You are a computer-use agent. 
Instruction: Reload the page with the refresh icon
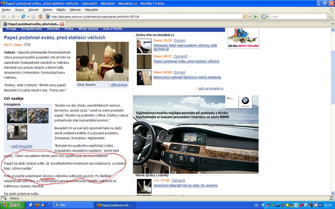coord(24,16)
